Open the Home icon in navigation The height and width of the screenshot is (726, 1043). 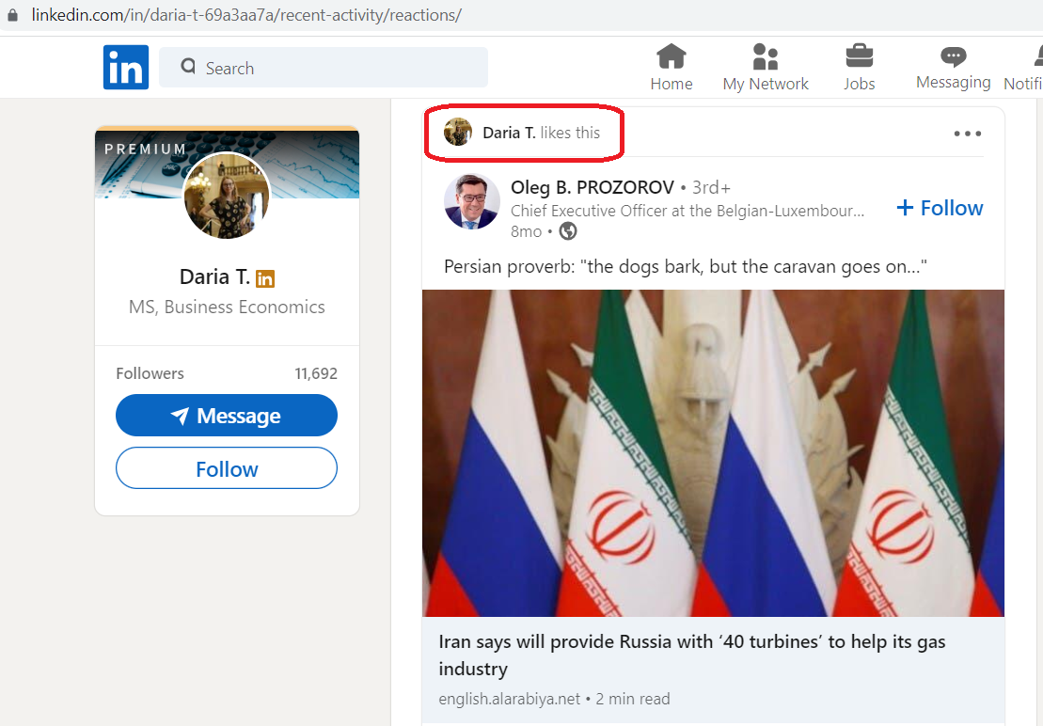672,56
